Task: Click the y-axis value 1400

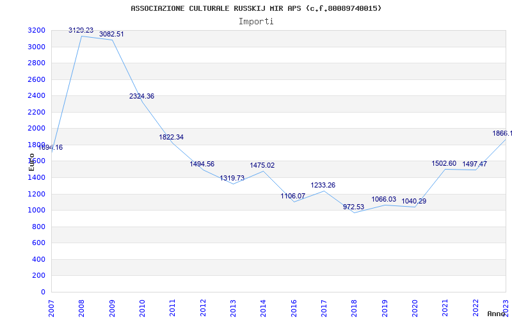Action: [x=36, y=178]
